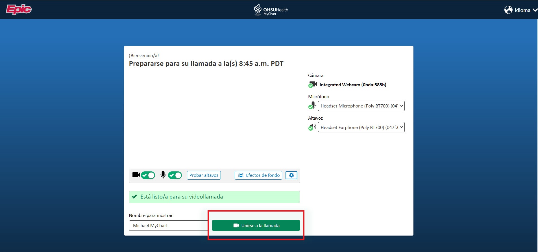
Task: Click the Integrated Webcam device label
Action: pos(353,85)
